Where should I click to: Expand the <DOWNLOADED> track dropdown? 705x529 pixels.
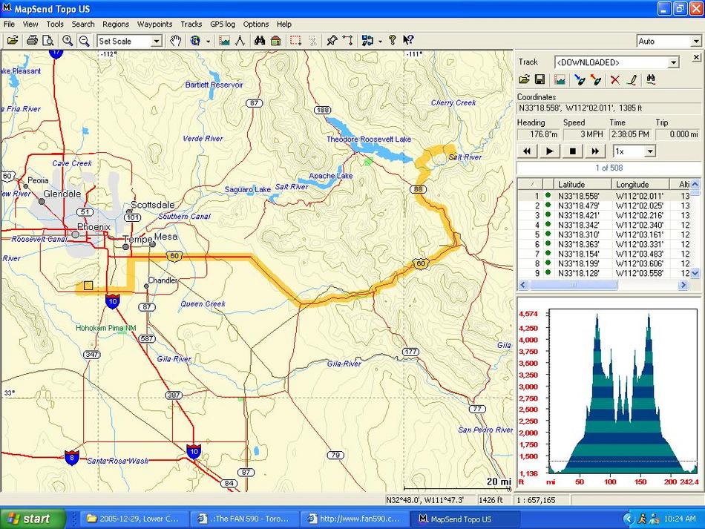click(x=673, y=62)
